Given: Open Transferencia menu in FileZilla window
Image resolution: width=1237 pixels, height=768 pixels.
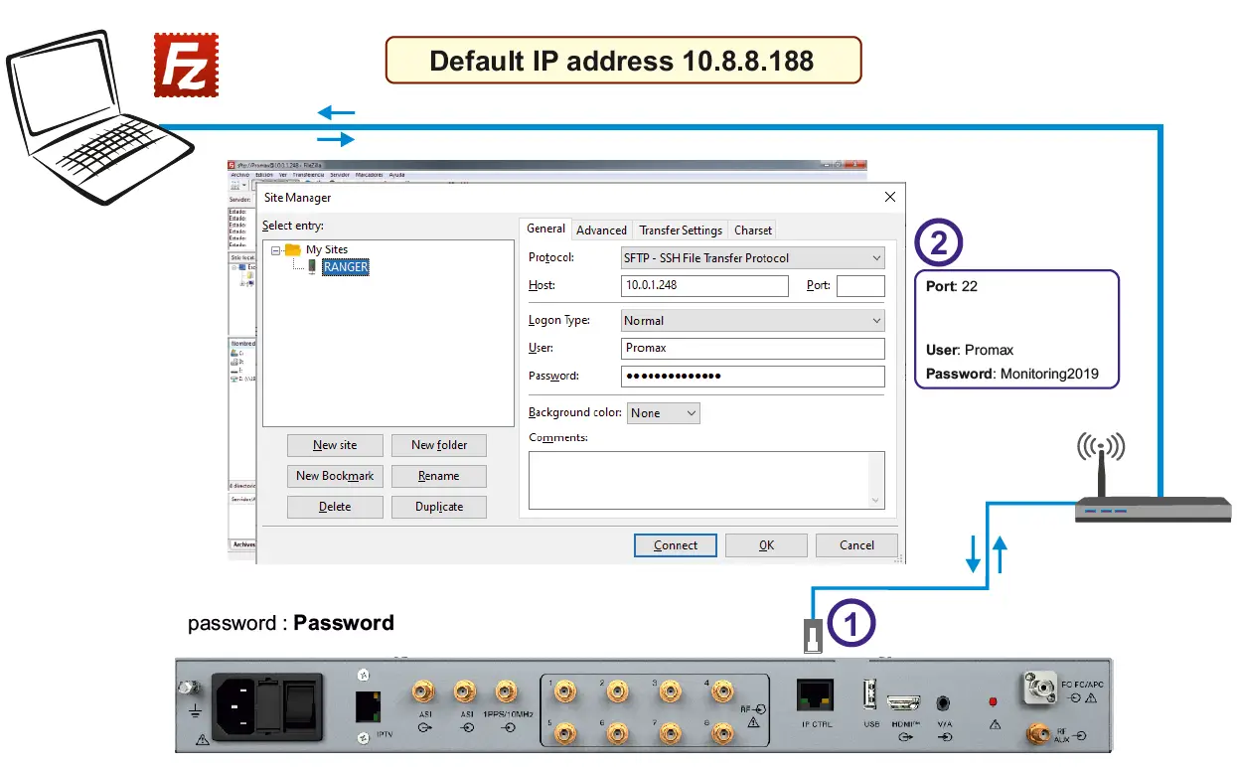Looking at the screenshot, I should [308, 175].
